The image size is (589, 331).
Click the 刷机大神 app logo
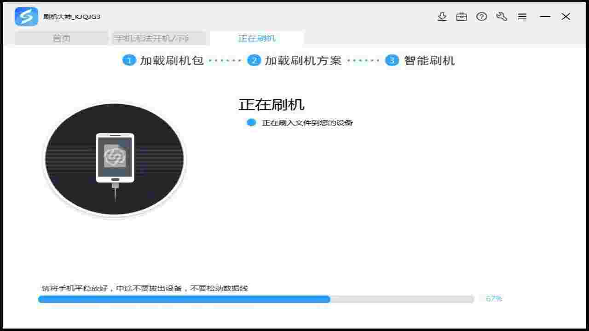point(26,17)
